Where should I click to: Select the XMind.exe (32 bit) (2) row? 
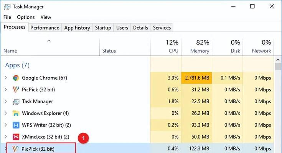pos(137,137)
